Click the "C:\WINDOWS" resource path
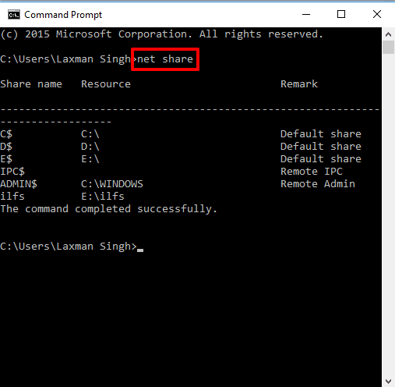 click(112, 184)
